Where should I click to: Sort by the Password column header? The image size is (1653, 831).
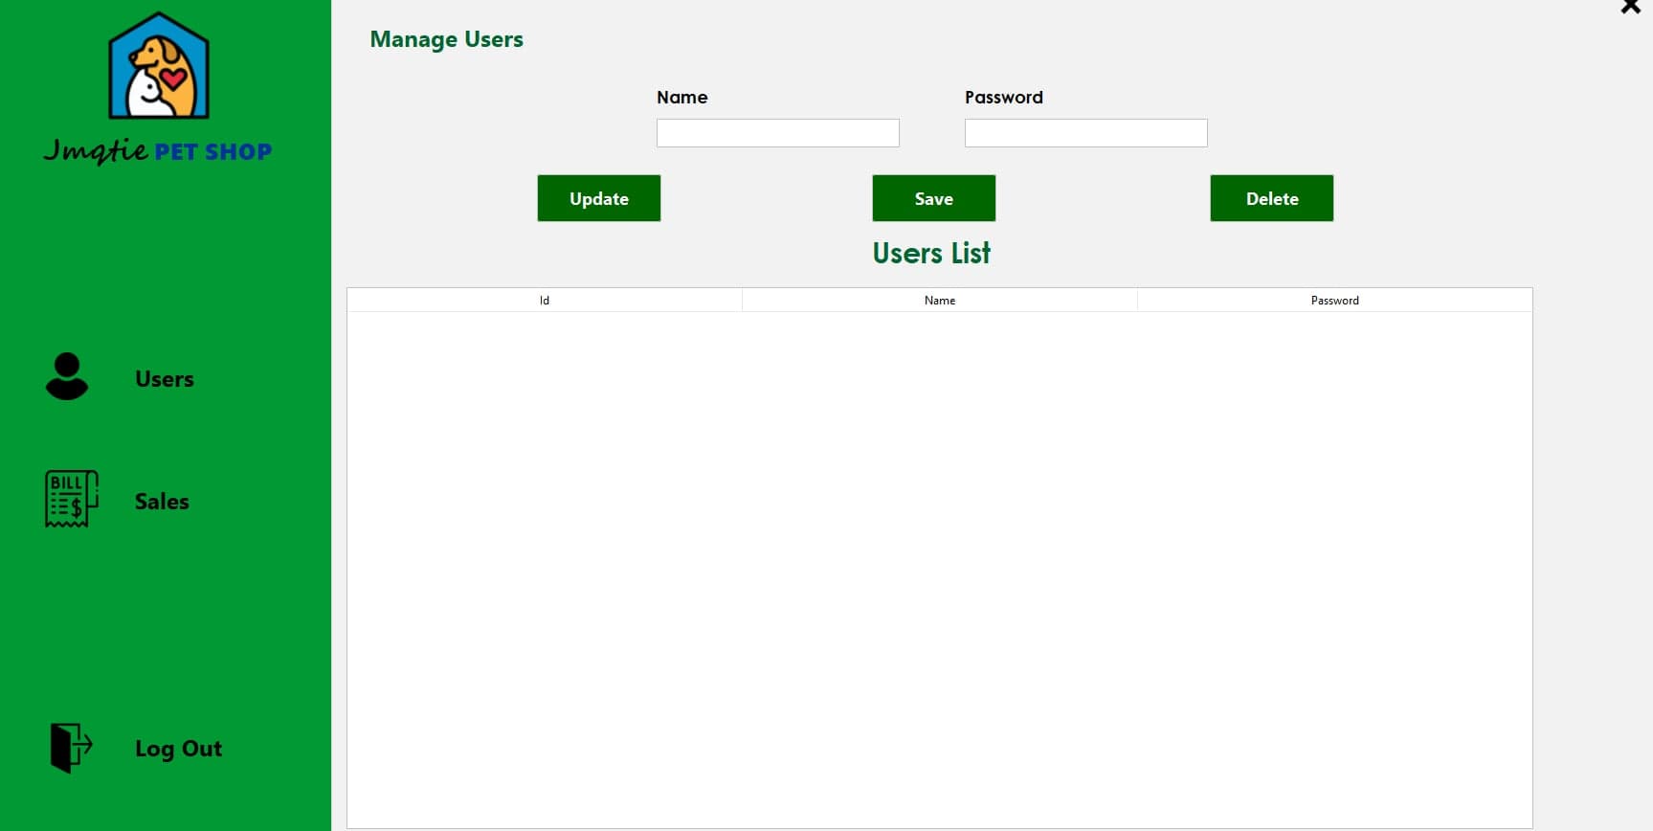coord(1335,301)
